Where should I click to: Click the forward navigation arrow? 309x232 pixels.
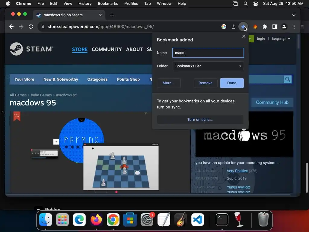click(21, 27)
